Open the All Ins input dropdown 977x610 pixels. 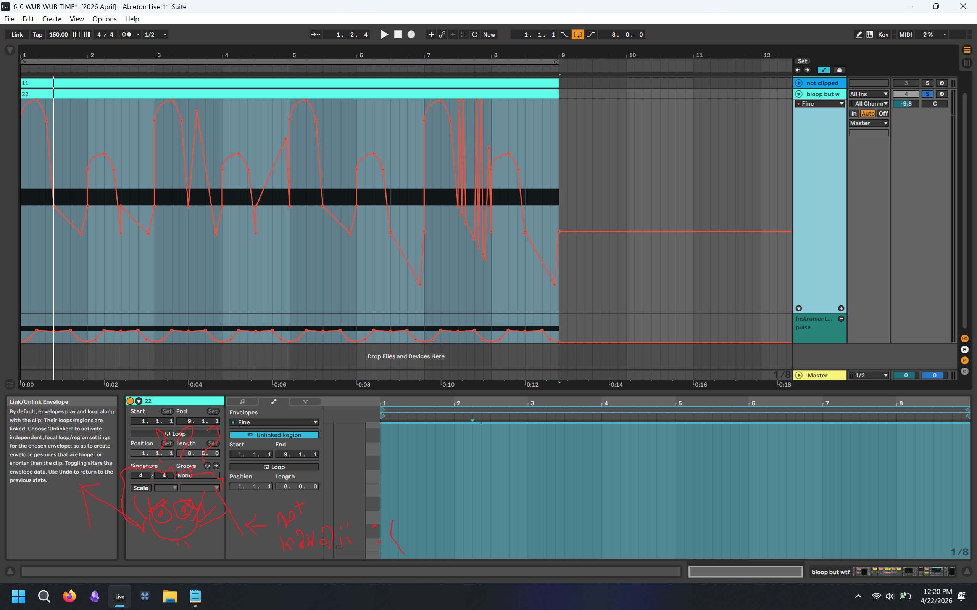click(868, 94)
